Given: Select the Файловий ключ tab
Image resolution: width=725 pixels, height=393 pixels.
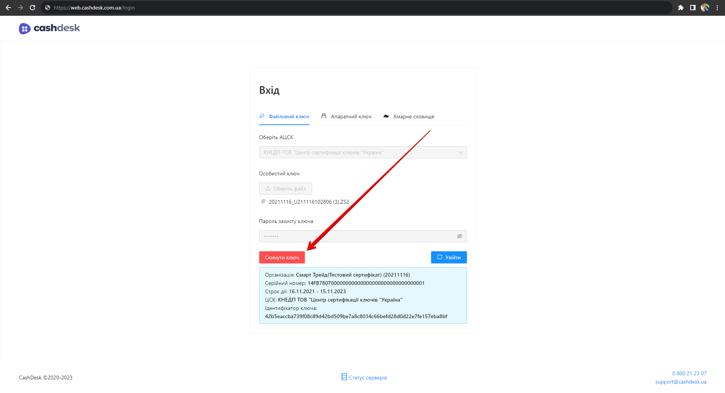Looking at the screenshot, I should click(x=284, y=116).
